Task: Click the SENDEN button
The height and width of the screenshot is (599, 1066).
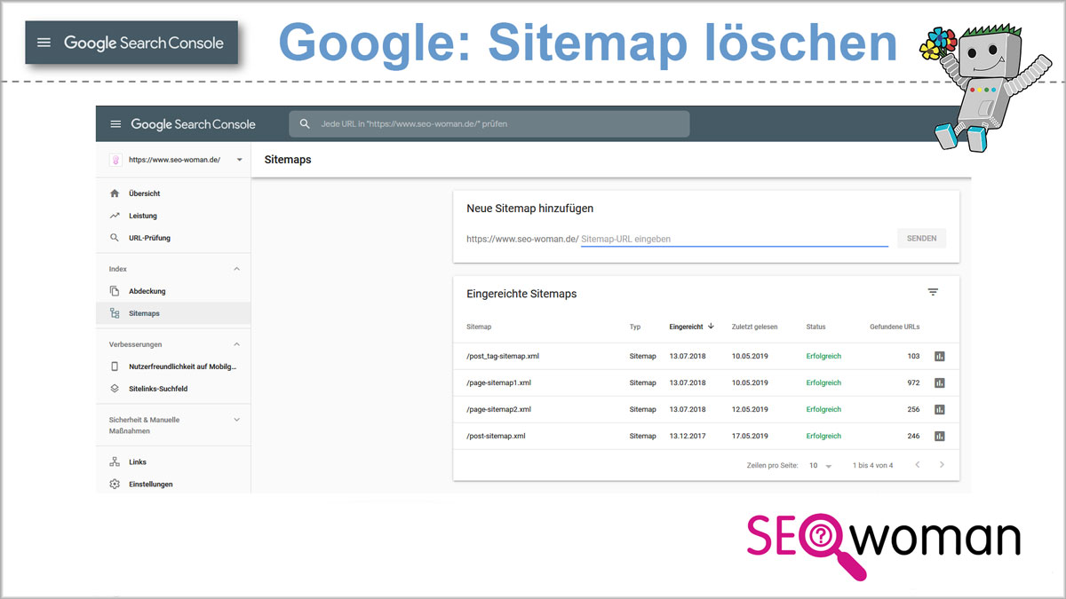Action: pyautogui.click(x=921, y=238)
